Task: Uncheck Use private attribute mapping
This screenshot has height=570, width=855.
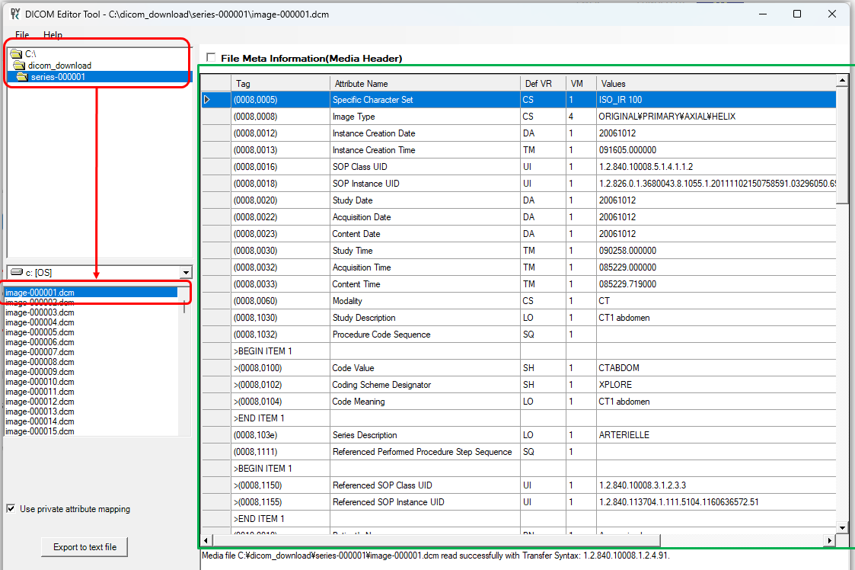Action: tap(11, 509)
